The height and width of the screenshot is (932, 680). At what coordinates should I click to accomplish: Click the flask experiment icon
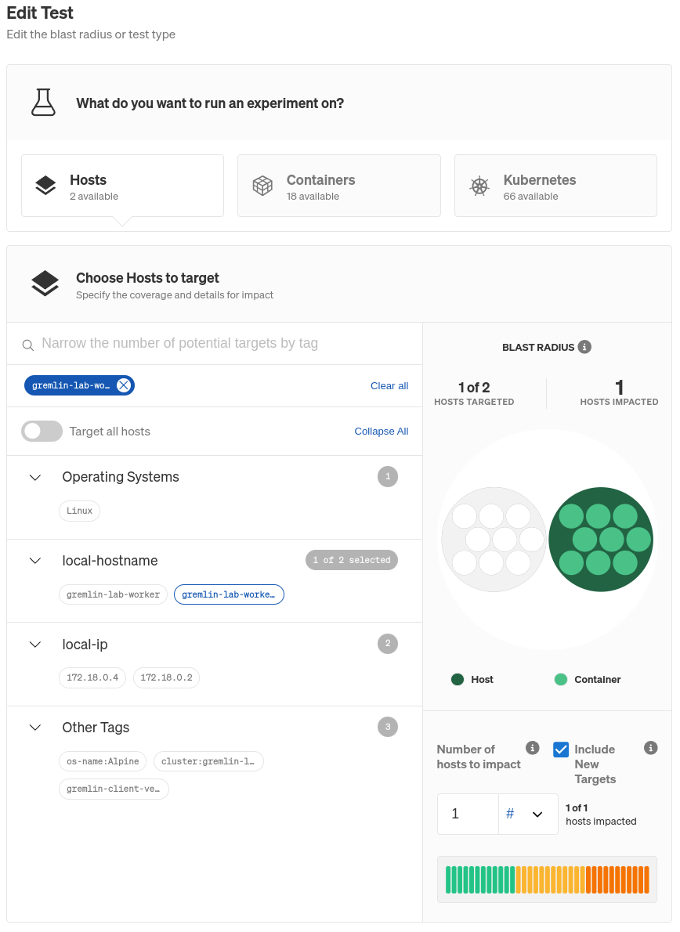(43, 103)
